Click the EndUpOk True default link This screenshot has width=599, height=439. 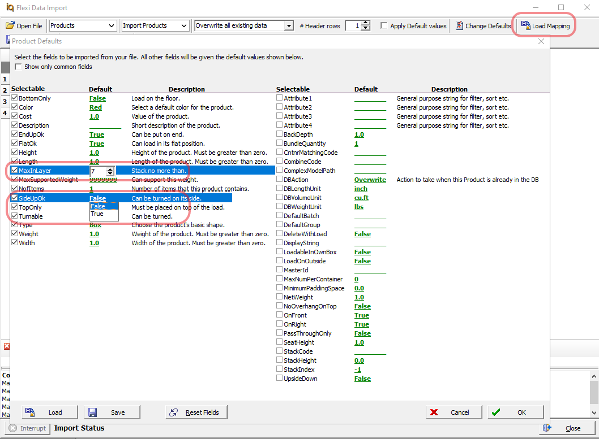97,134
